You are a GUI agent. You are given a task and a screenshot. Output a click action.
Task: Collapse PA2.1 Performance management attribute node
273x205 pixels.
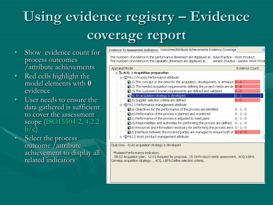[x=121, y=105]
